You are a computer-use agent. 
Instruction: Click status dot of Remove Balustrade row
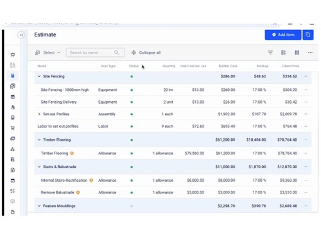[x=132, y=193]
